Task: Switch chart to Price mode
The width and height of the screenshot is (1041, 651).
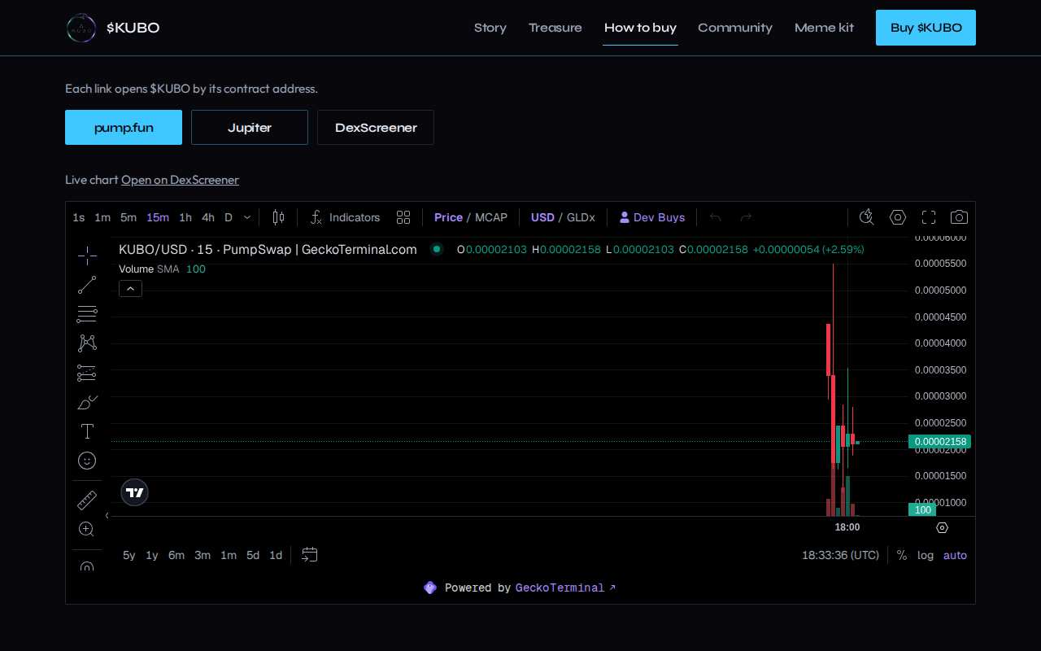Action: (448, 217)
